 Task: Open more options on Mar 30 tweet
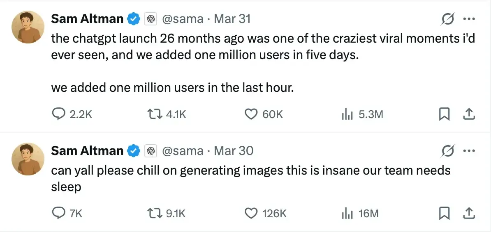[x=469, y=151]
